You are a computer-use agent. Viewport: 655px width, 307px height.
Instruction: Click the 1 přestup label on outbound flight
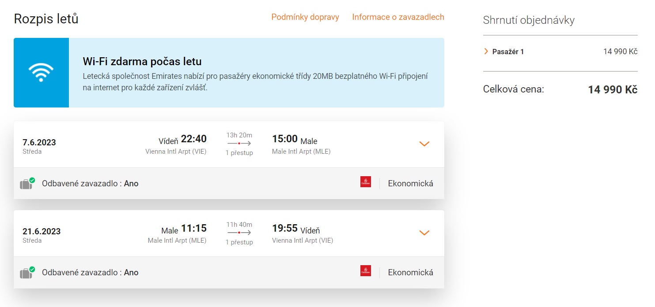tap(239, 153)
